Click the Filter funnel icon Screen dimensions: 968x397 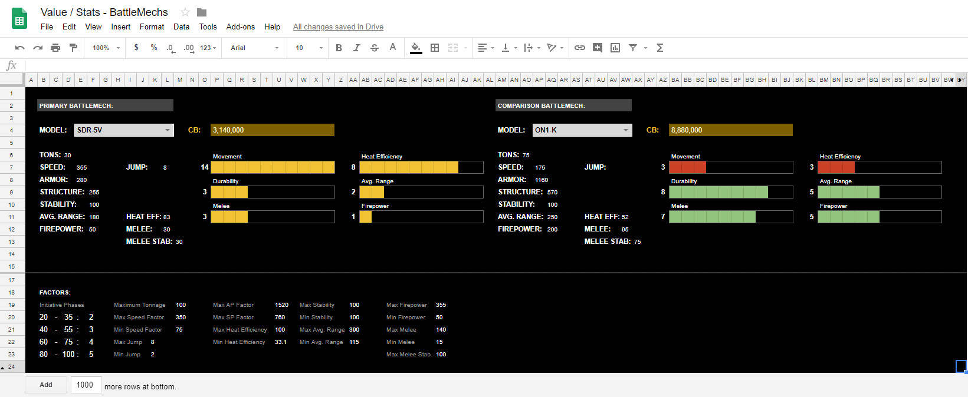click(633, 48)
